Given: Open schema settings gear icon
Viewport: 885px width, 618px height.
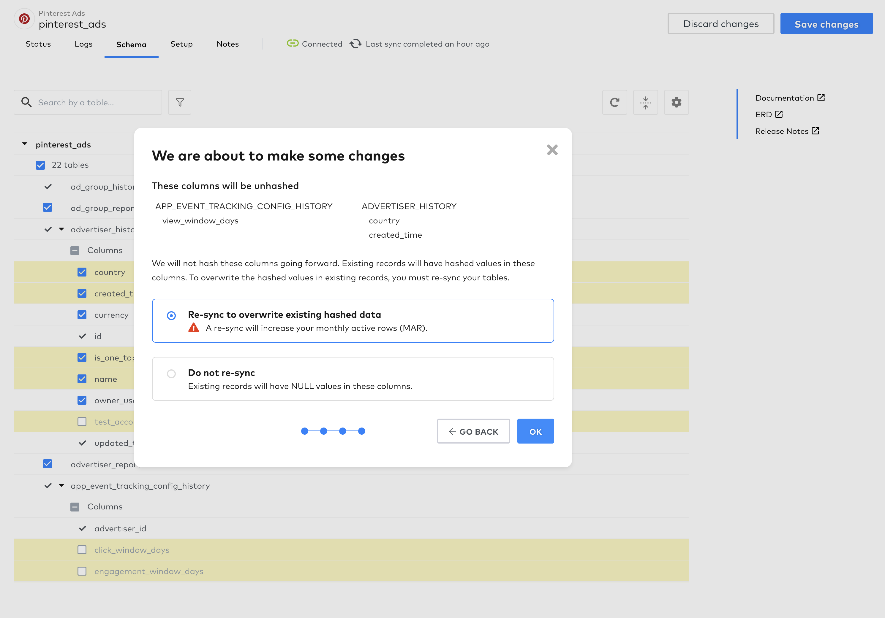Looking at the screenshot, I should (x=676, y=102).
